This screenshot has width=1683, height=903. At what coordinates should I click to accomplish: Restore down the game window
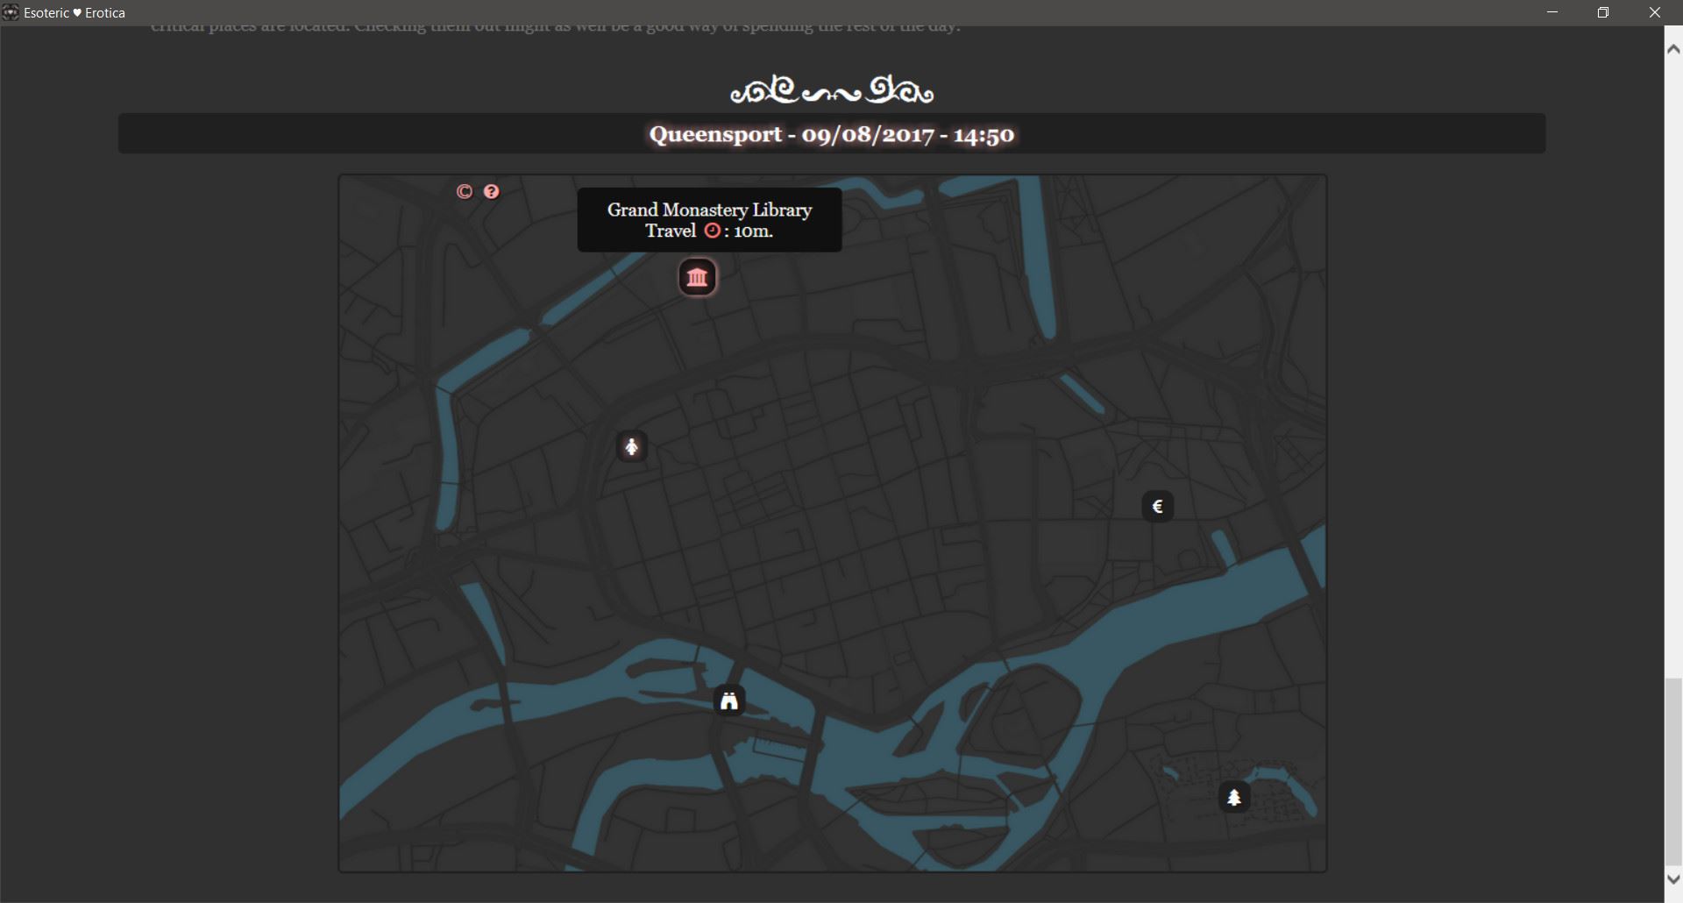[1603, 12]
